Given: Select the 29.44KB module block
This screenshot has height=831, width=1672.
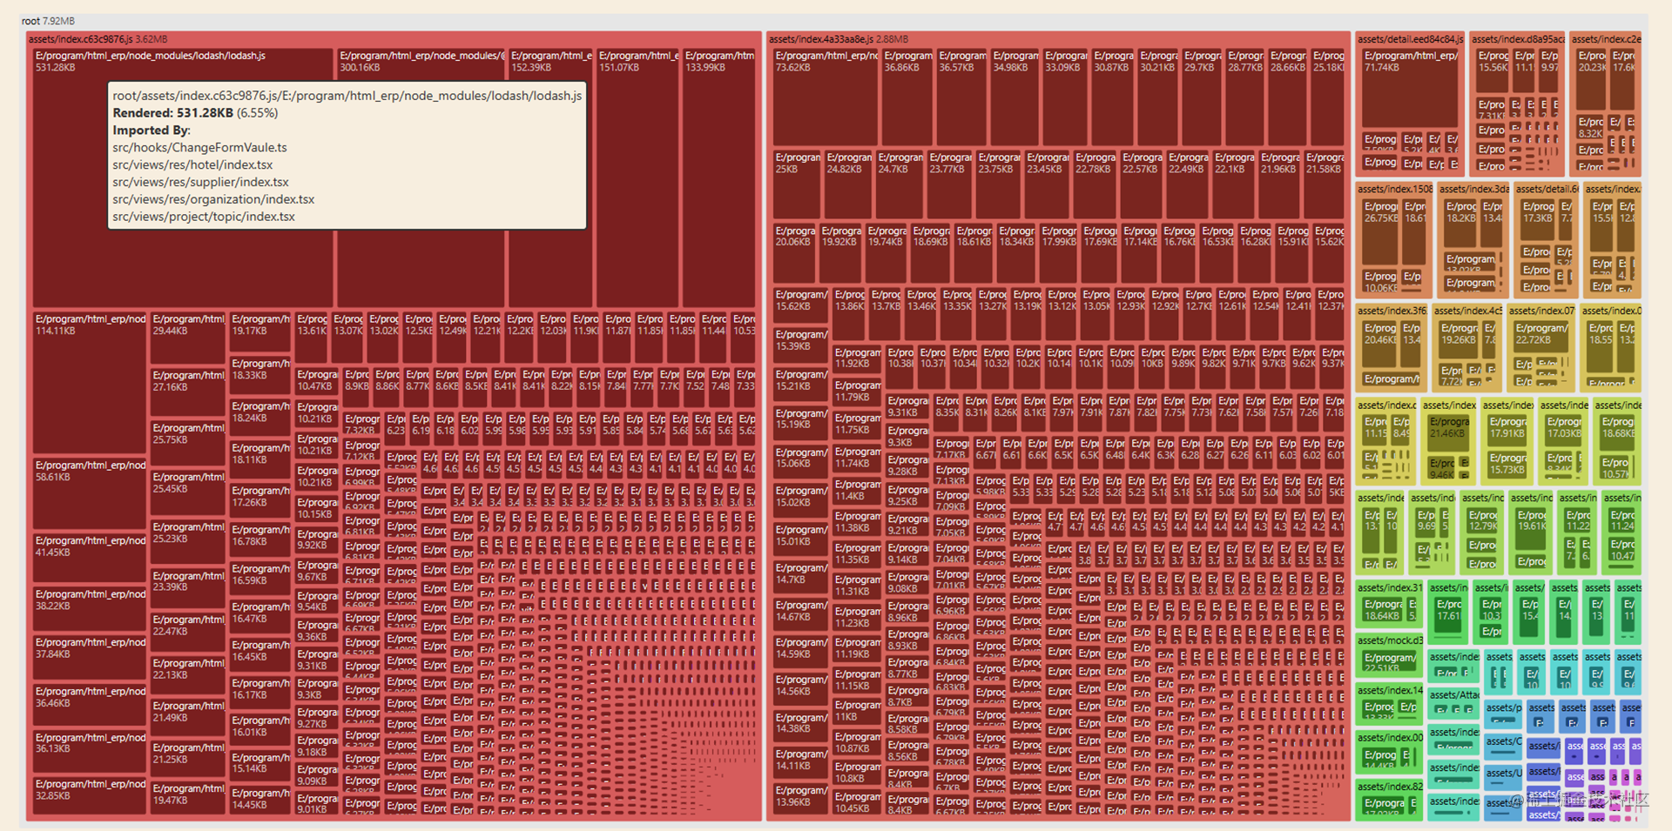Looking at the screenshot, I should pos(188,338).
